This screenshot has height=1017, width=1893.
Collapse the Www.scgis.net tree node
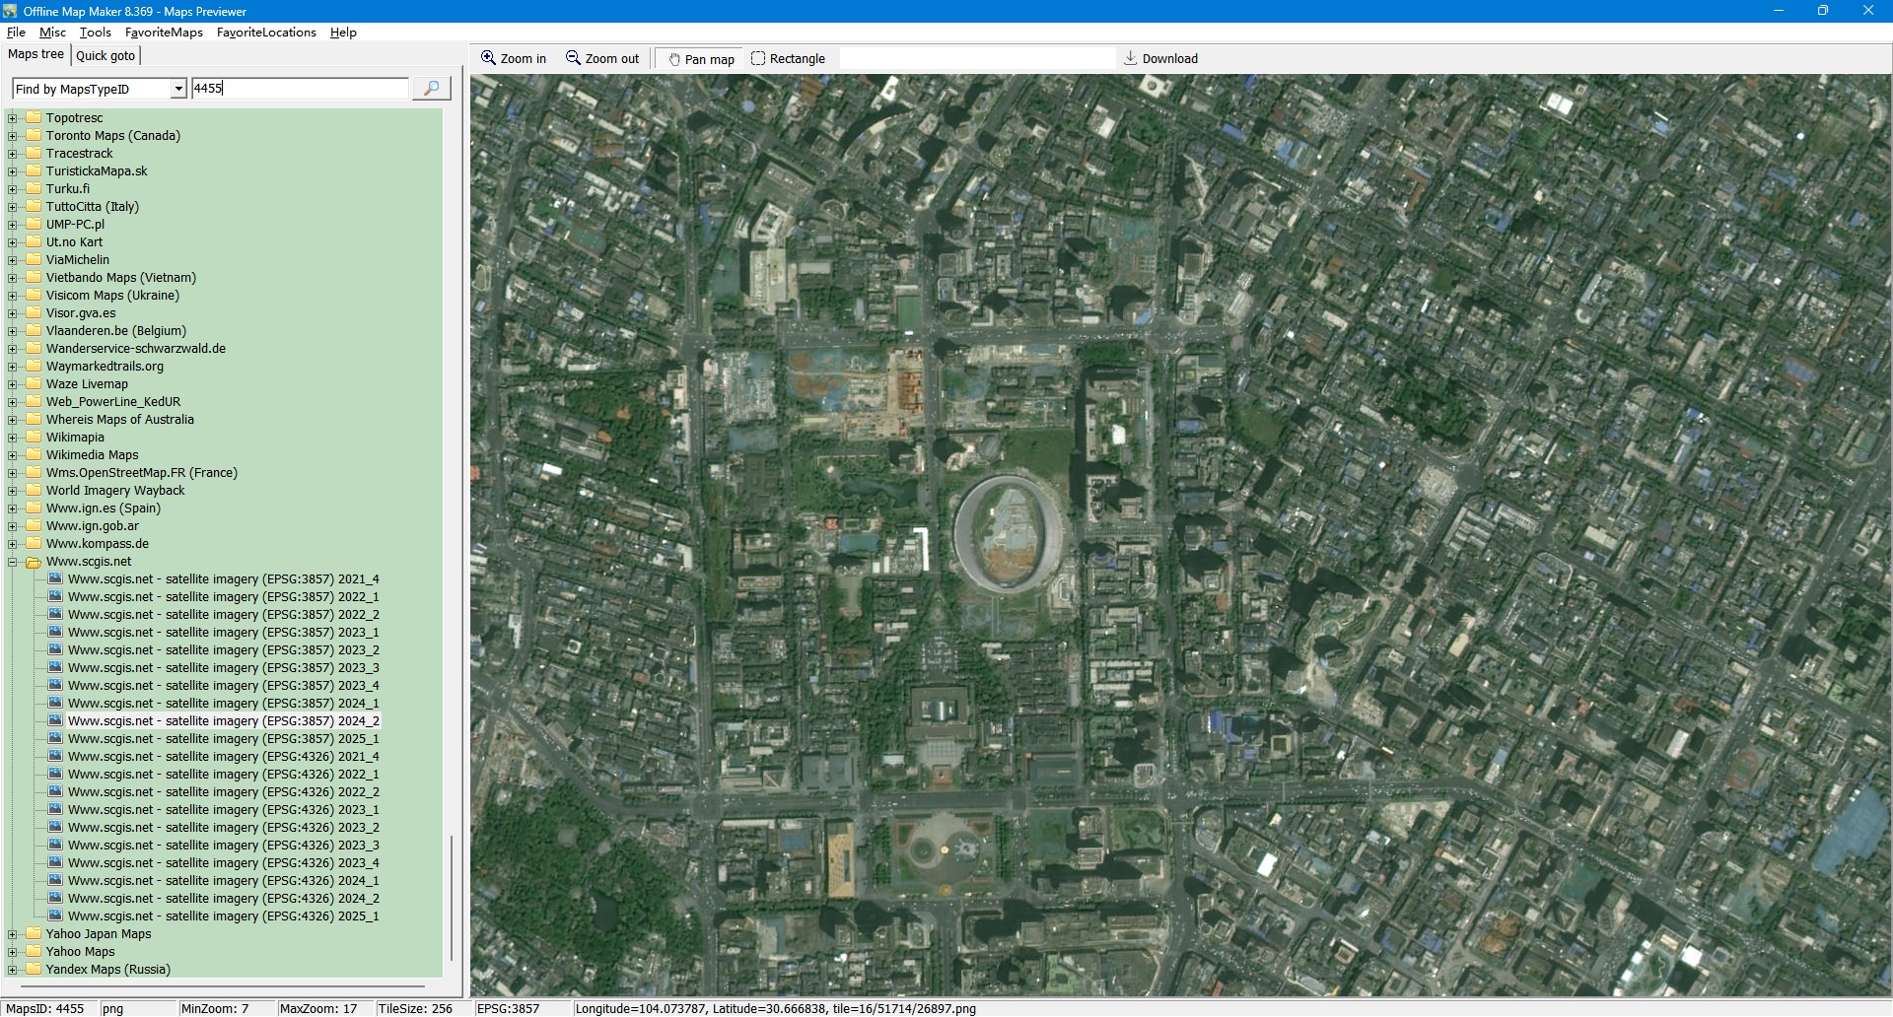pos(13,562)
